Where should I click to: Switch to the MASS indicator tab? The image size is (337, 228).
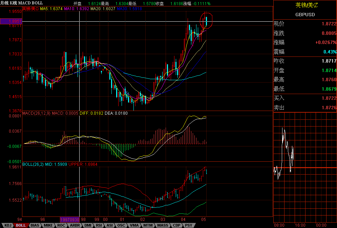(x=162, y=225)
